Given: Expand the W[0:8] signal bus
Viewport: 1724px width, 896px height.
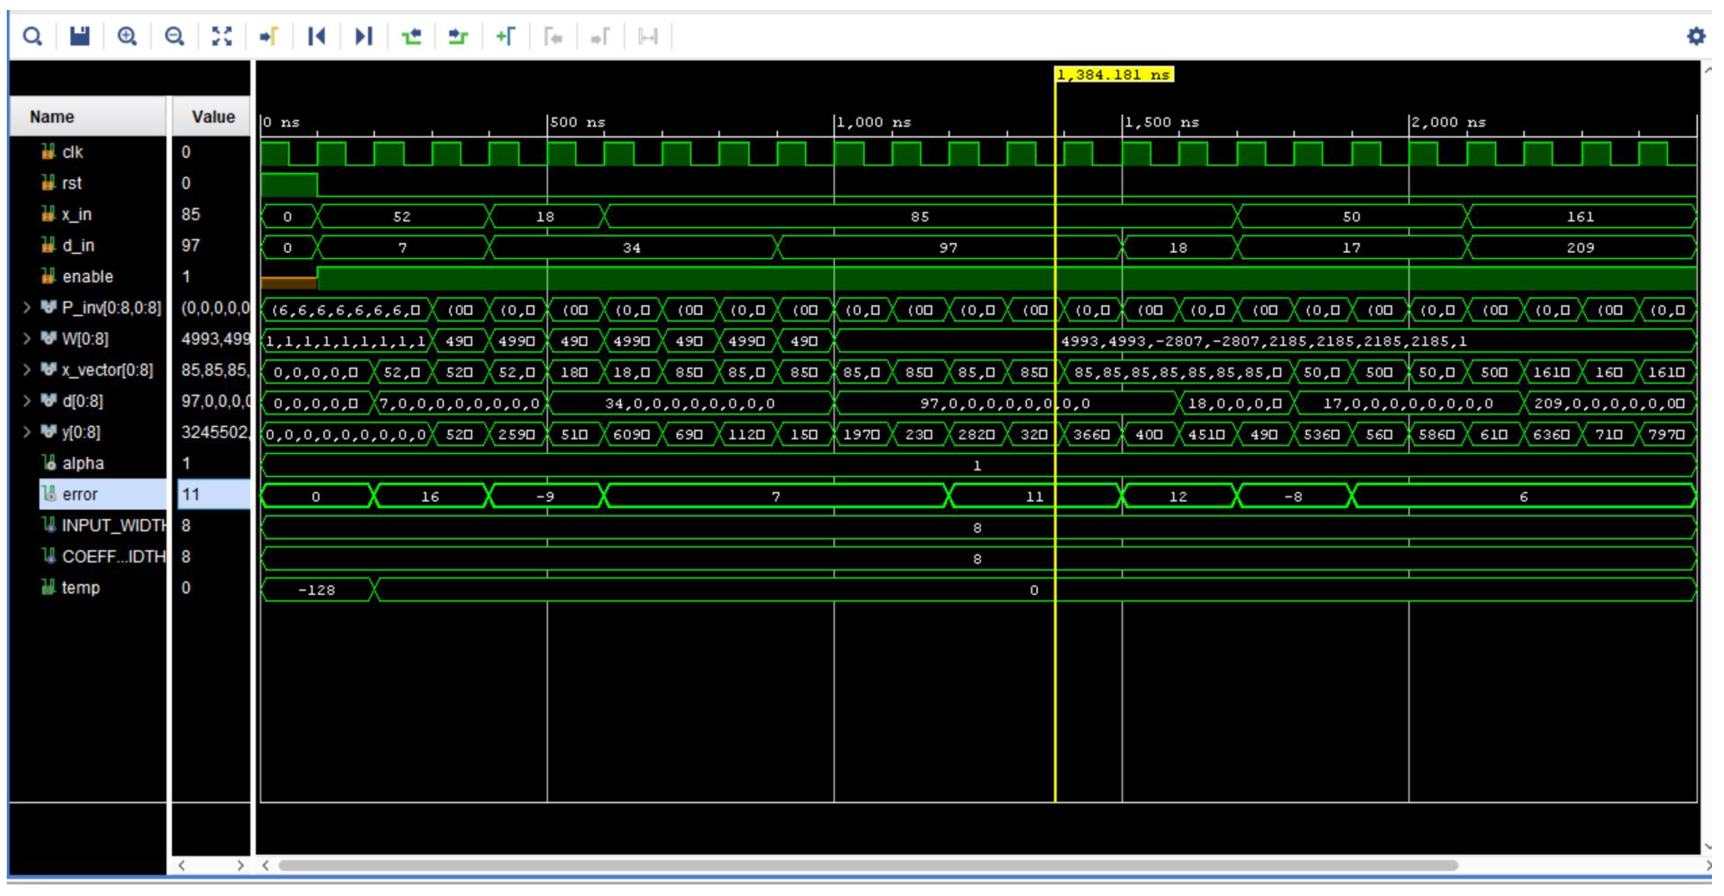Looking at the screenshot, I should pos(27,339).
